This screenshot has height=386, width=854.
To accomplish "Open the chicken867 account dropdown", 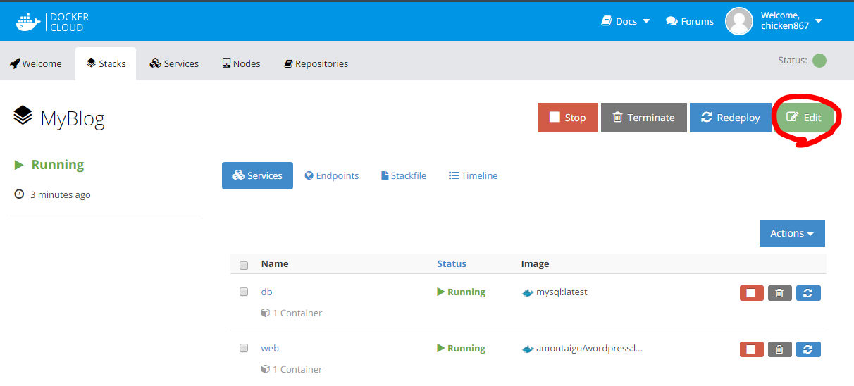I will 818,21.
